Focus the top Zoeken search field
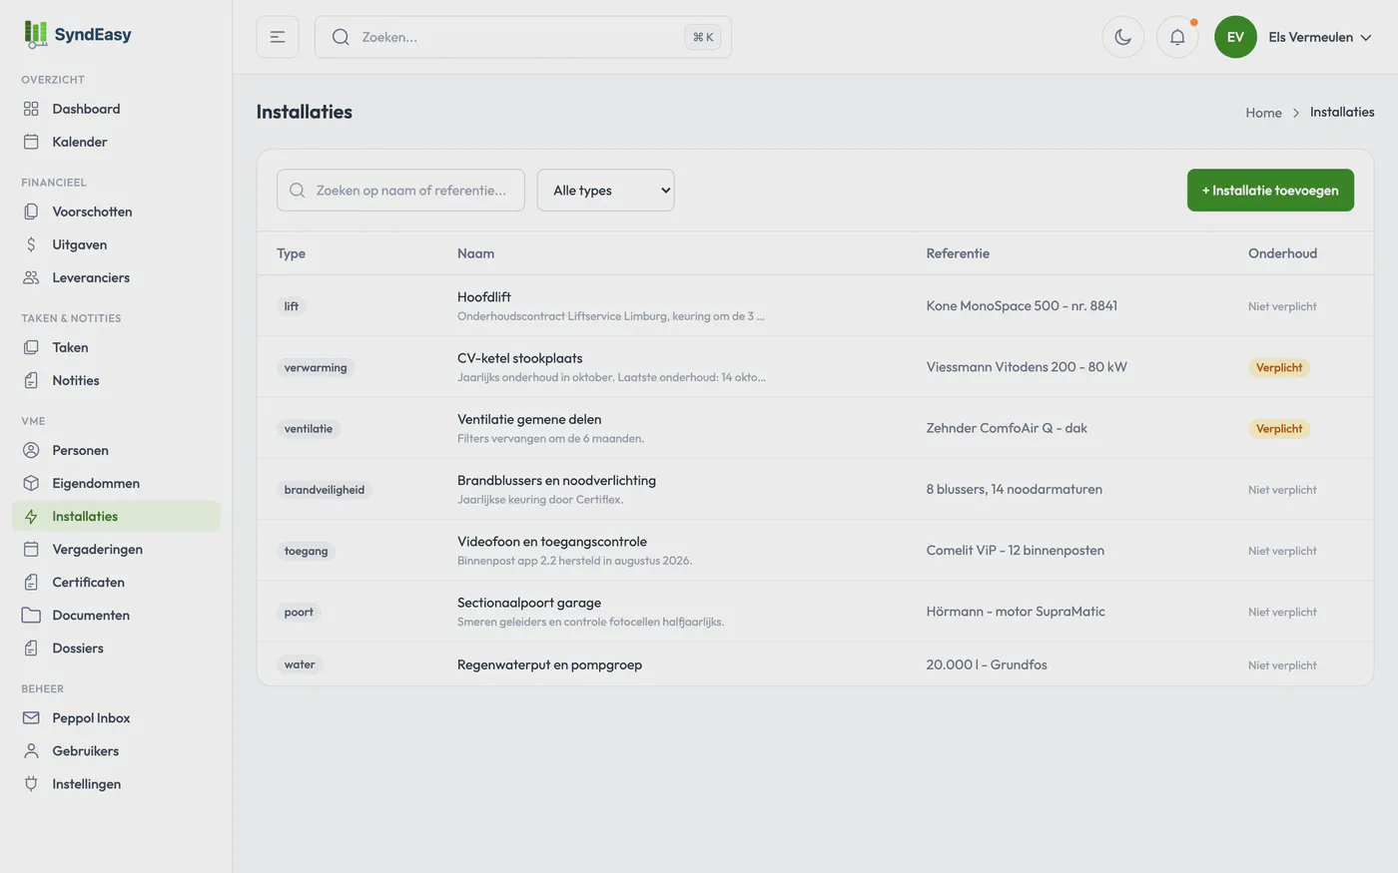 pos(523,37)
